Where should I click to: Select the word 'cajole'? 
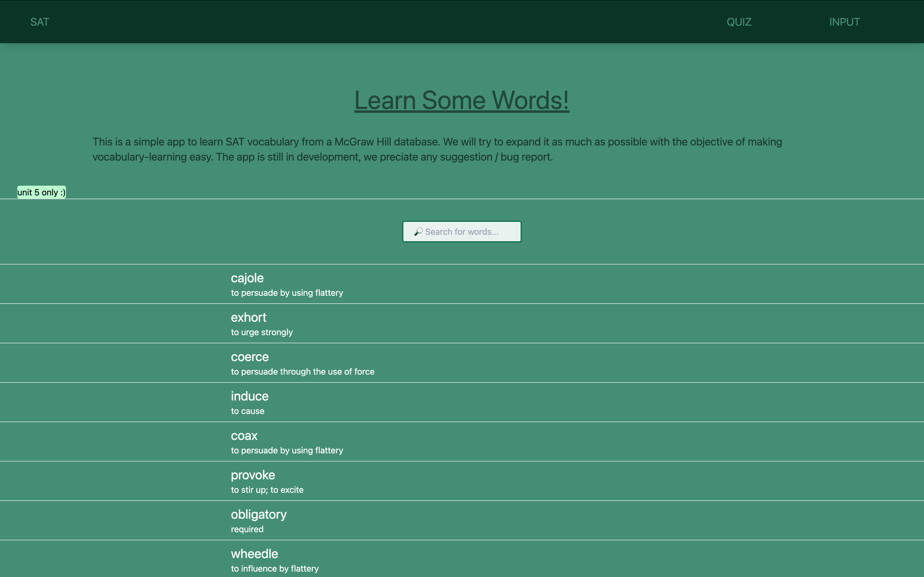[247, 278]
